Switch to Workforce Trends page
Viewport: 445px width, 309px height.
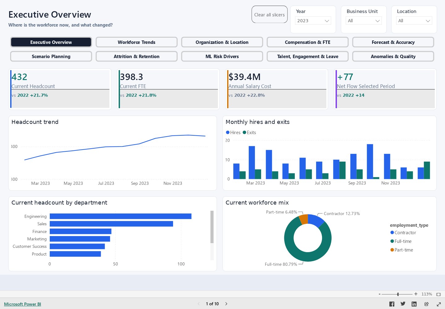pos(137,42)
